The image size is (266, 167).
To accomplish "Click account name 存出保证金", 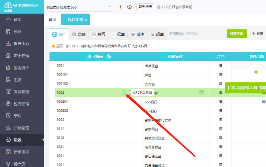I will (153, 156).
